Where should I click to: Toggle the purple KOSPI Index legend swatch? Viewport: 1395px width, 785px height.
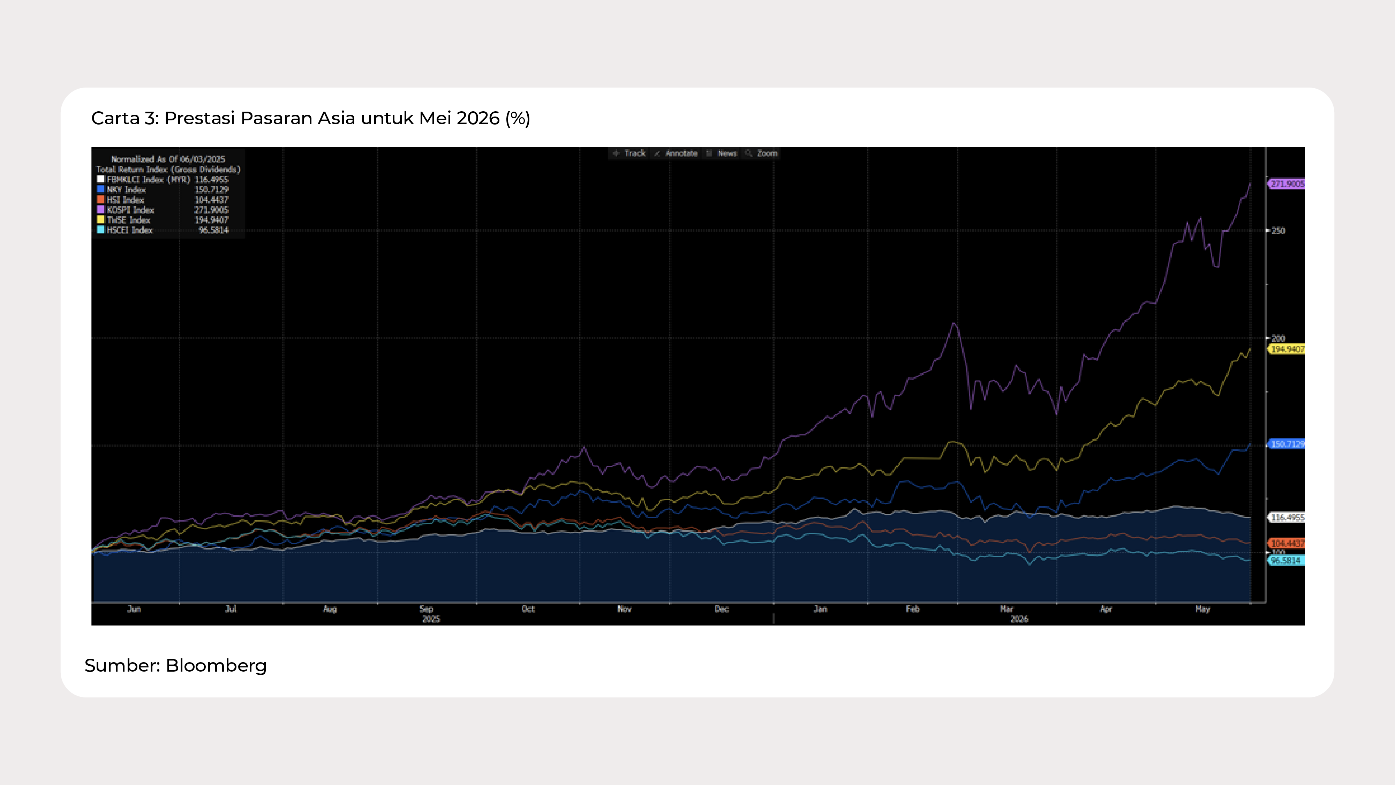pyautogui.click(x=101, y=209)
